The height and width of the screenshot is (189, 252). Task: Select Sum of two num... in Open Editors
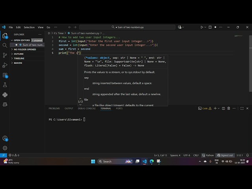[x=27, y=45]
